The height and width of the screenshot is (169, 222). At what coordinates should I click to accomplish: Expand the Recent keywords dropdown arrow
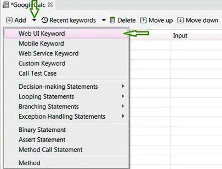pos(104,20)
